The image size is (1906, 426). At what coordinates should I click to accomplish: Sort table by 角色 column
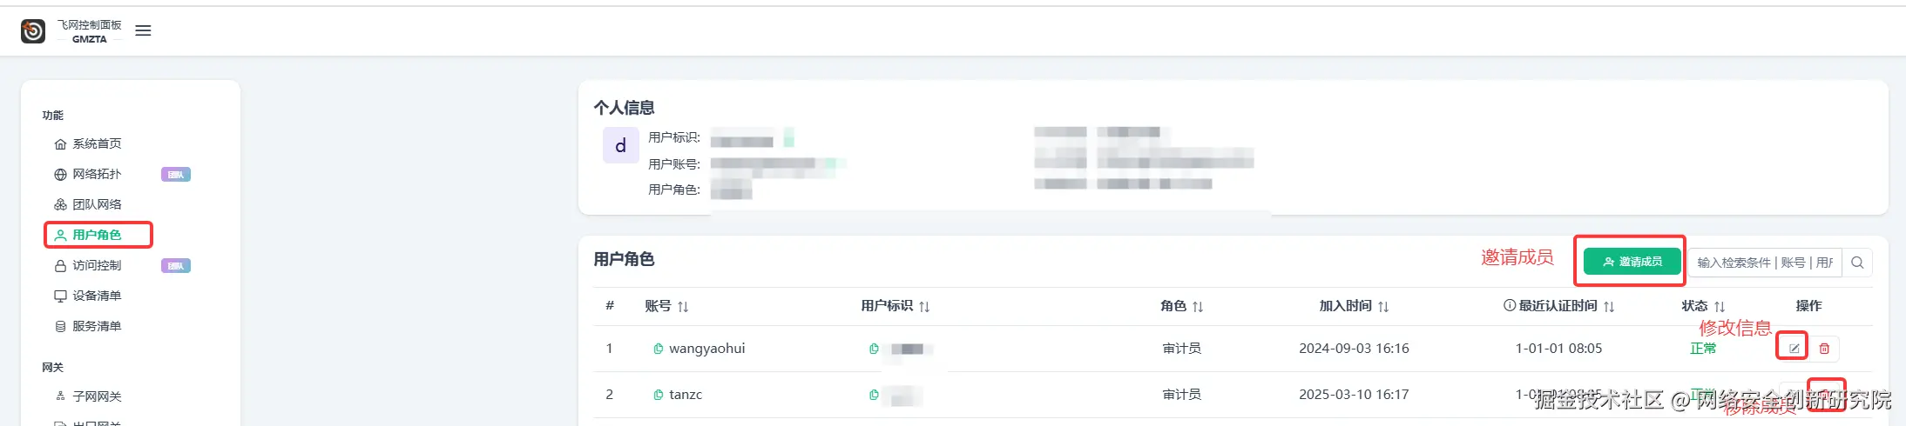(1198, 306)
